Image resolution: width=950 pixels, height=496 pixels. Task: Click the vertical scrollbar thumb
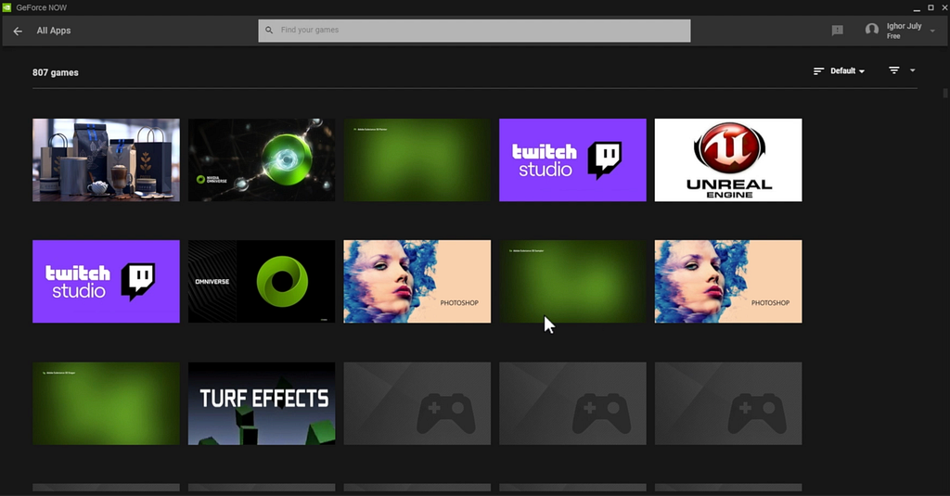(x=945, y=93)
